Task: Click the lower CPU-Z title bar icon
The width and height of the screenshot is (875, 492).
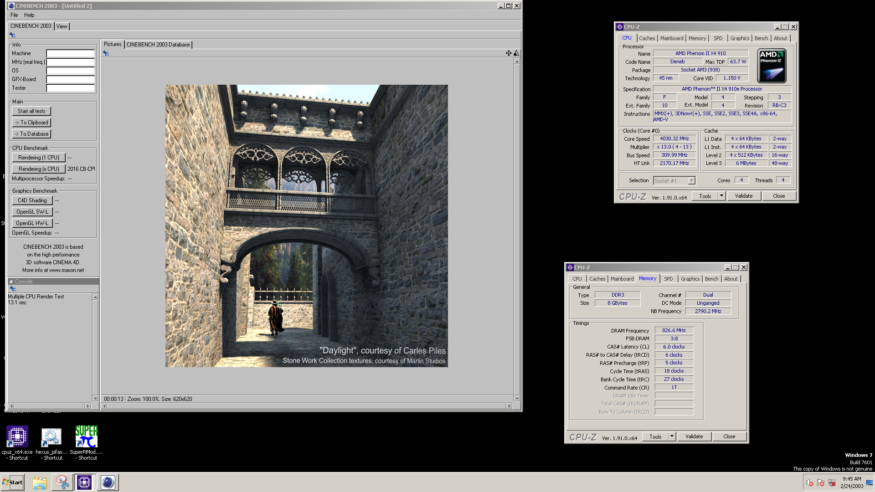Action: click(570, 267)
